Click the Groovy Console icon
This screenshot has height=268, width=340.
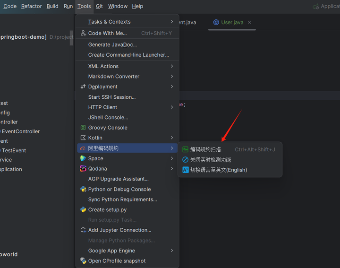[x=83, y=128]
